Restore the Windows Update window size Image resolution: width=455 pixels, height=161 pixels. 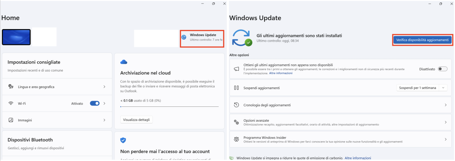[440, 4]
